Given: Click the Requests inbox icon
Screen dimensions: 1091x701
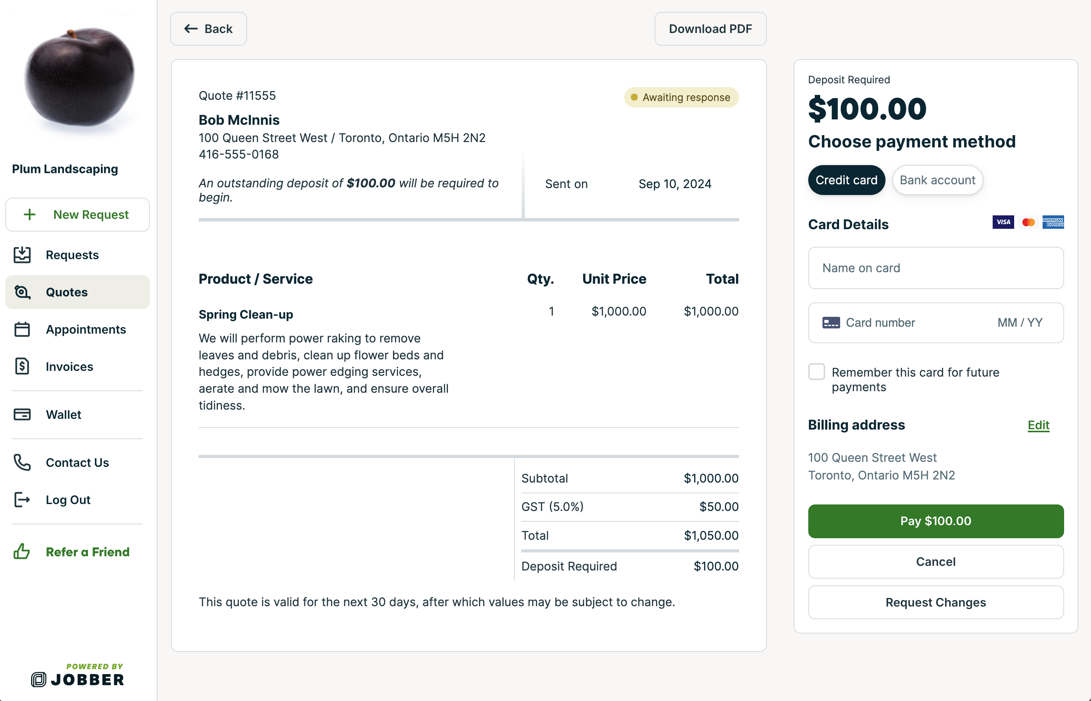Looking at the screenshot, I should pyautogui.click(x=22, y=255).
